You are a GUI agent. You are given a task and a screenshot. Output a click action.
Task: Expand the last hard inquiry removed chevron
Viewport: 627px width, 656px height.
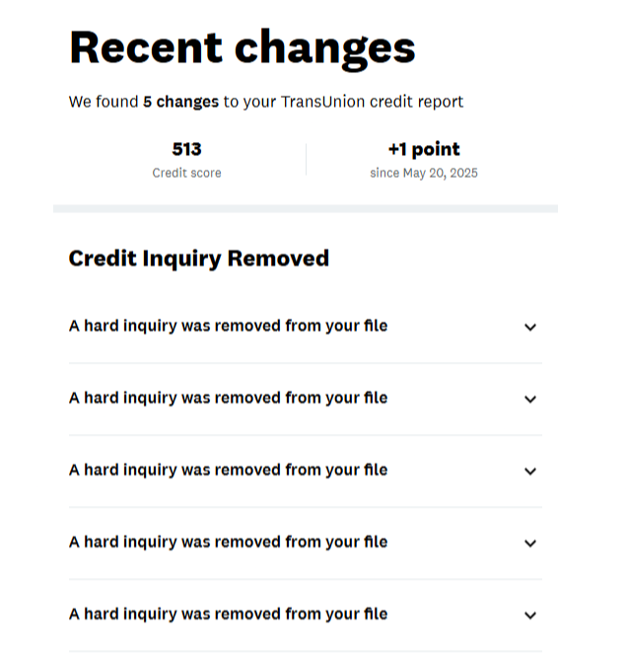[530, 615]
